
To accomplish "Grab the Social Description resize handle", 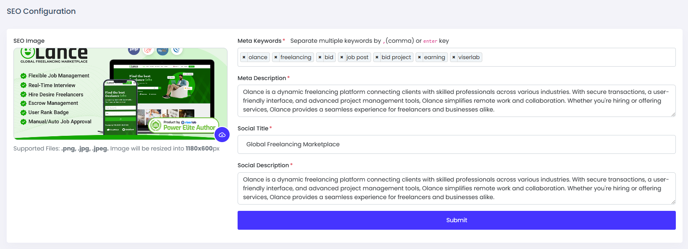I will pyautogui.click(x=673, y=202).
